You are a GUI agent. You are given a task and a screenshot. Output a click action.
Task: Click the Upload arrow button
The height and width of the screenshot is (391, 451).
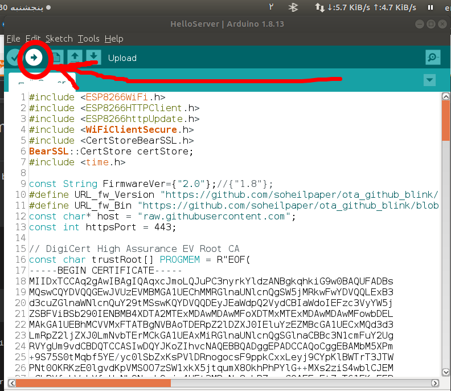(34, 58)
